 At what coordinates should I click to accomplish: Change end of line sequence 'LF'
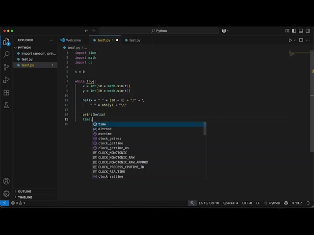258,203
